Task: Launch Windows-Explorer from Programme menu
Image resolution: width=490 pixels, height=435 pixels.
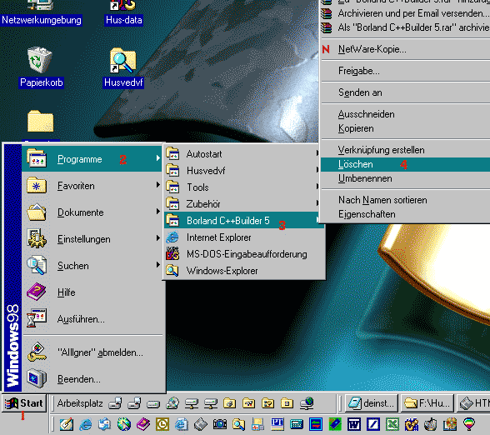Action: (x=244, y=271)
